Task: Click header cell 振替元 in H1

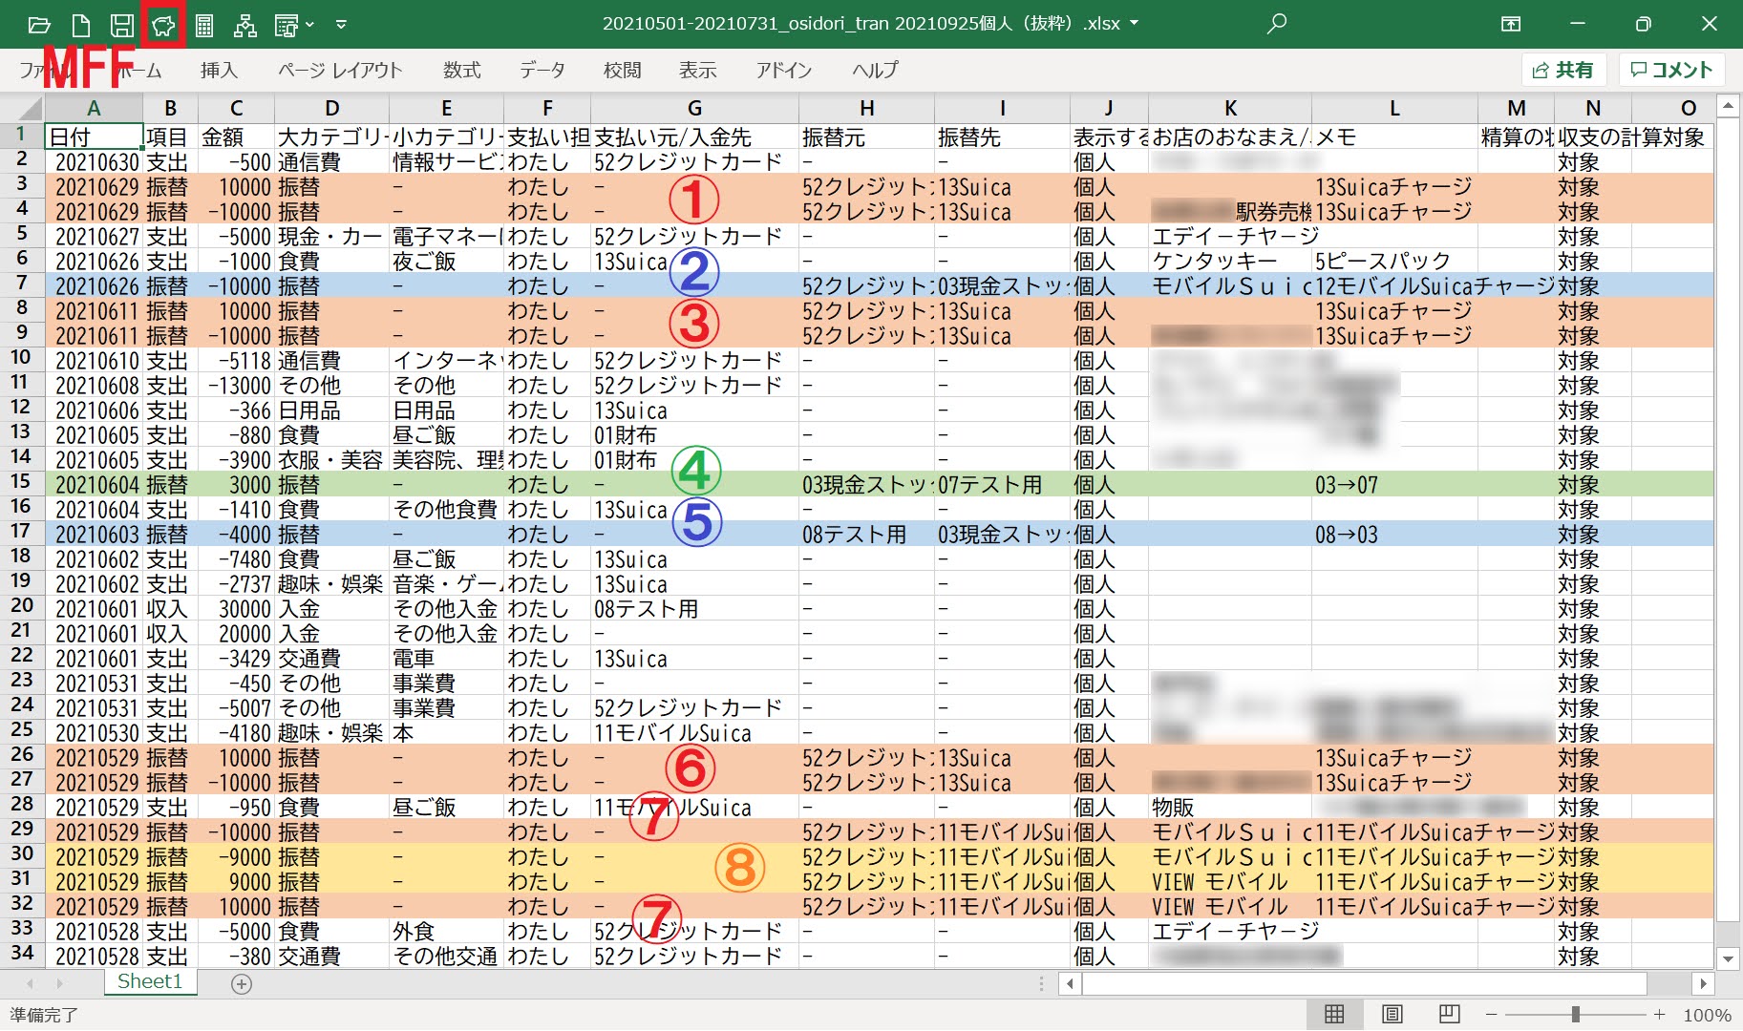Action: (x=866, y=137)
